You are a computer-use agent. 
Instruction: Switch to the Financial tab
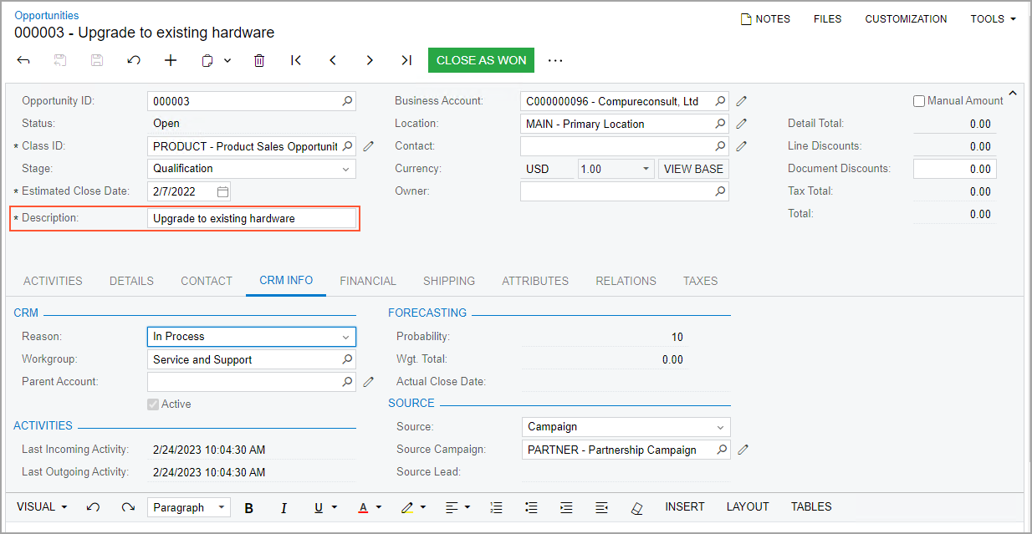click(368, 281)
